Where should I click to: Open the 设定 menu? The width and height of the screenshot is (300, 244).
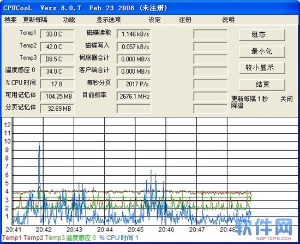154,20
